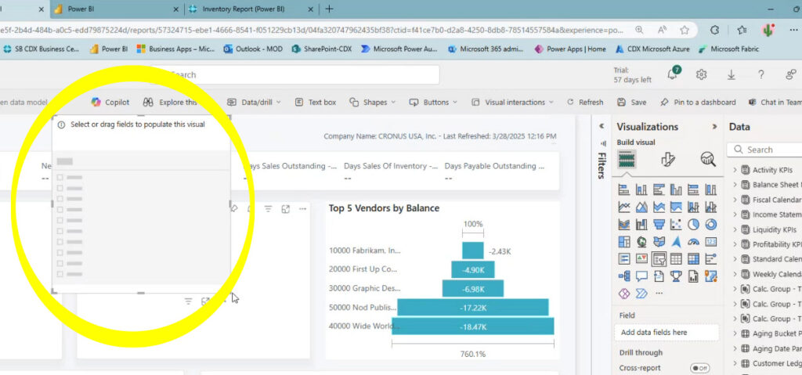Expand the Fiscal Calendar table
Screen dimensions: 802x375
[x=735, y=200]
